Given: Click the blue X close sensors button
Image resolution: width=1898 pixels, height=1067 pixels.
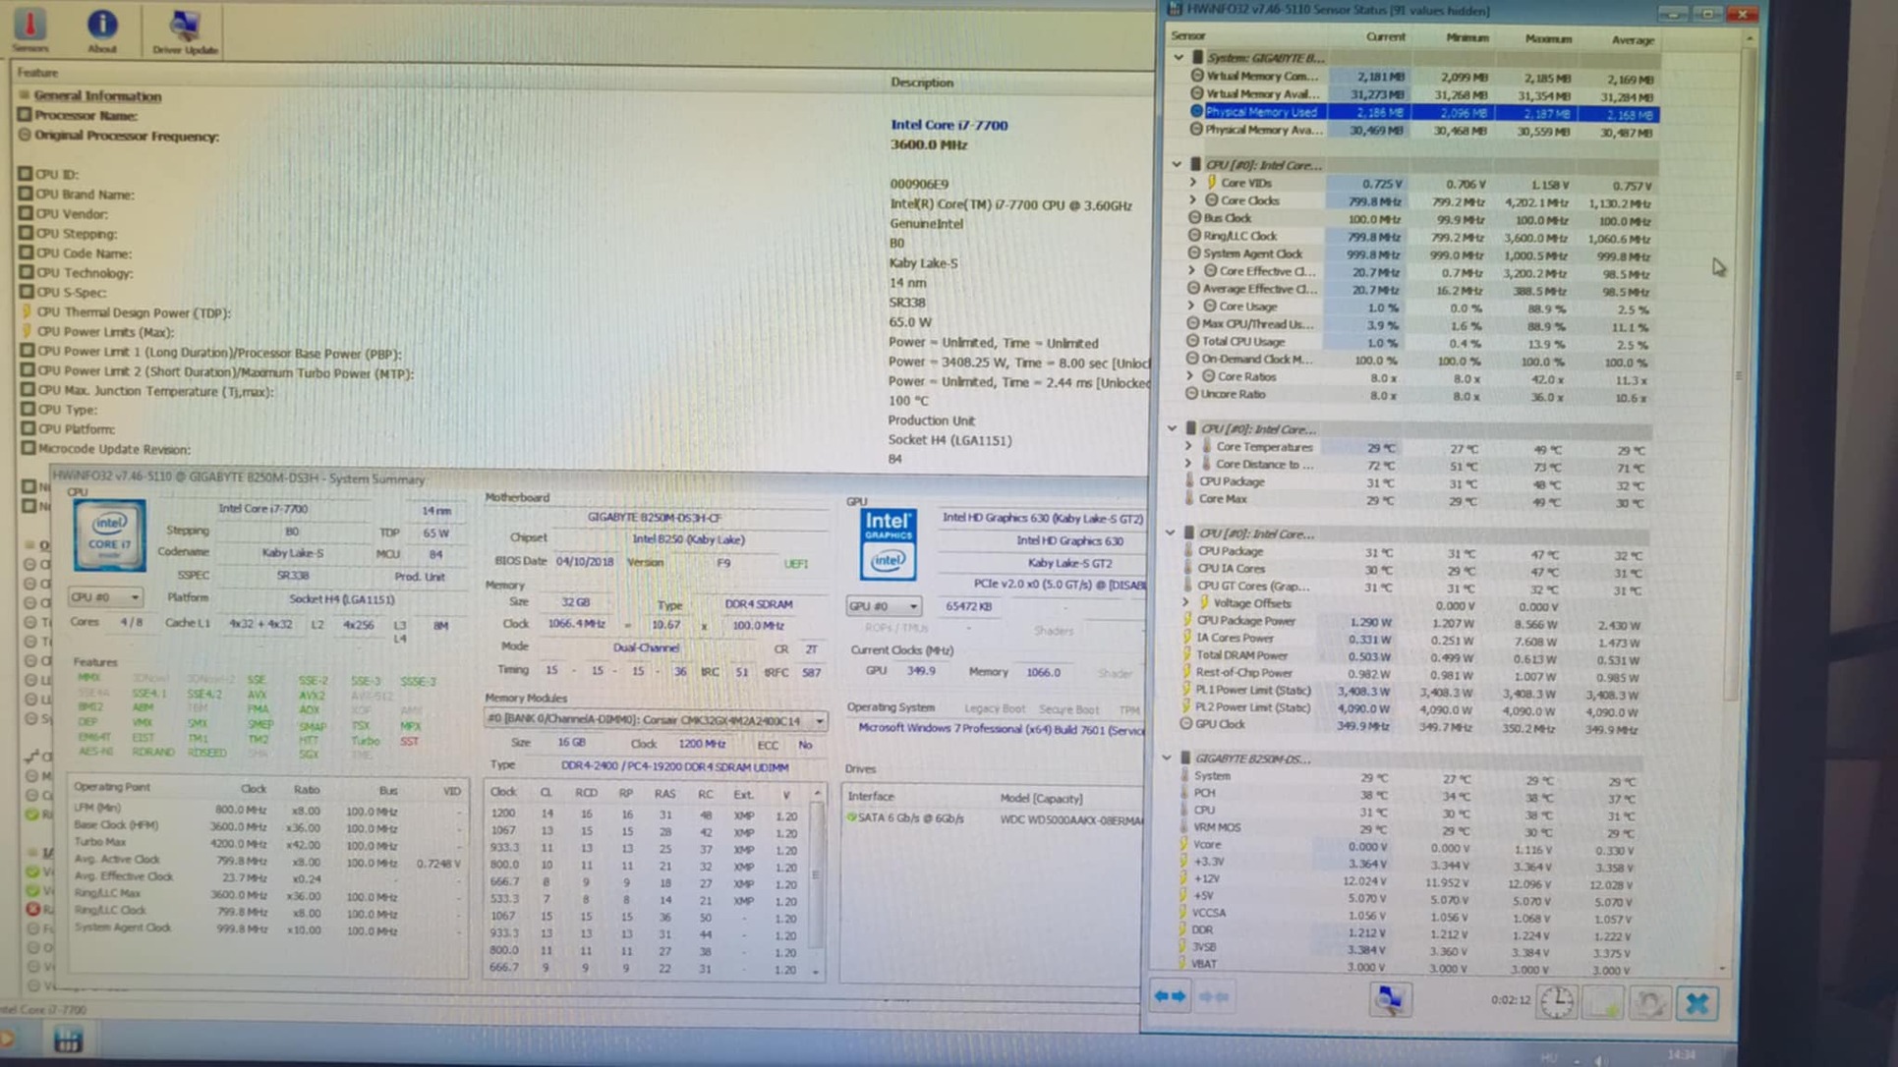Looking at the screenshot, I should 1697,1003.
